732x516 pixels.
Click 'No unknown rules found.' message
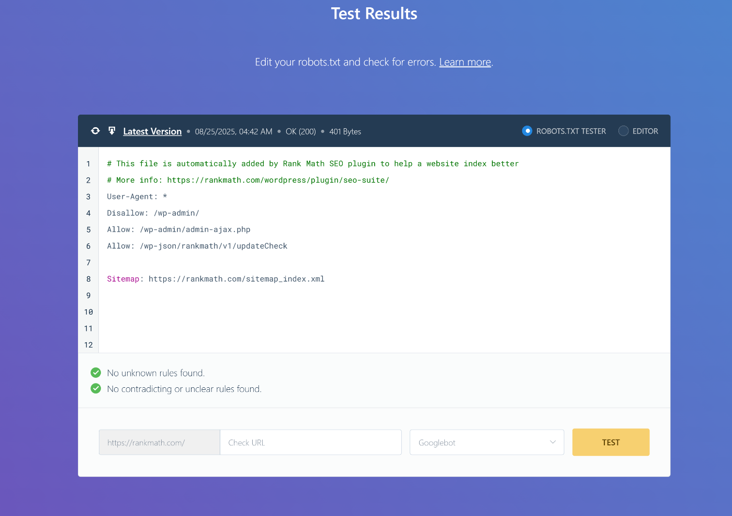tap(156, 373)
